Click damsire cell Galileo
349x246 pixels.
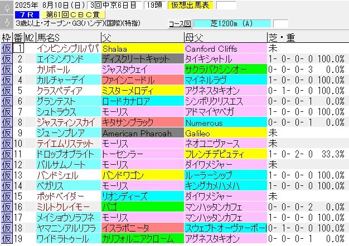coord(225,133)
